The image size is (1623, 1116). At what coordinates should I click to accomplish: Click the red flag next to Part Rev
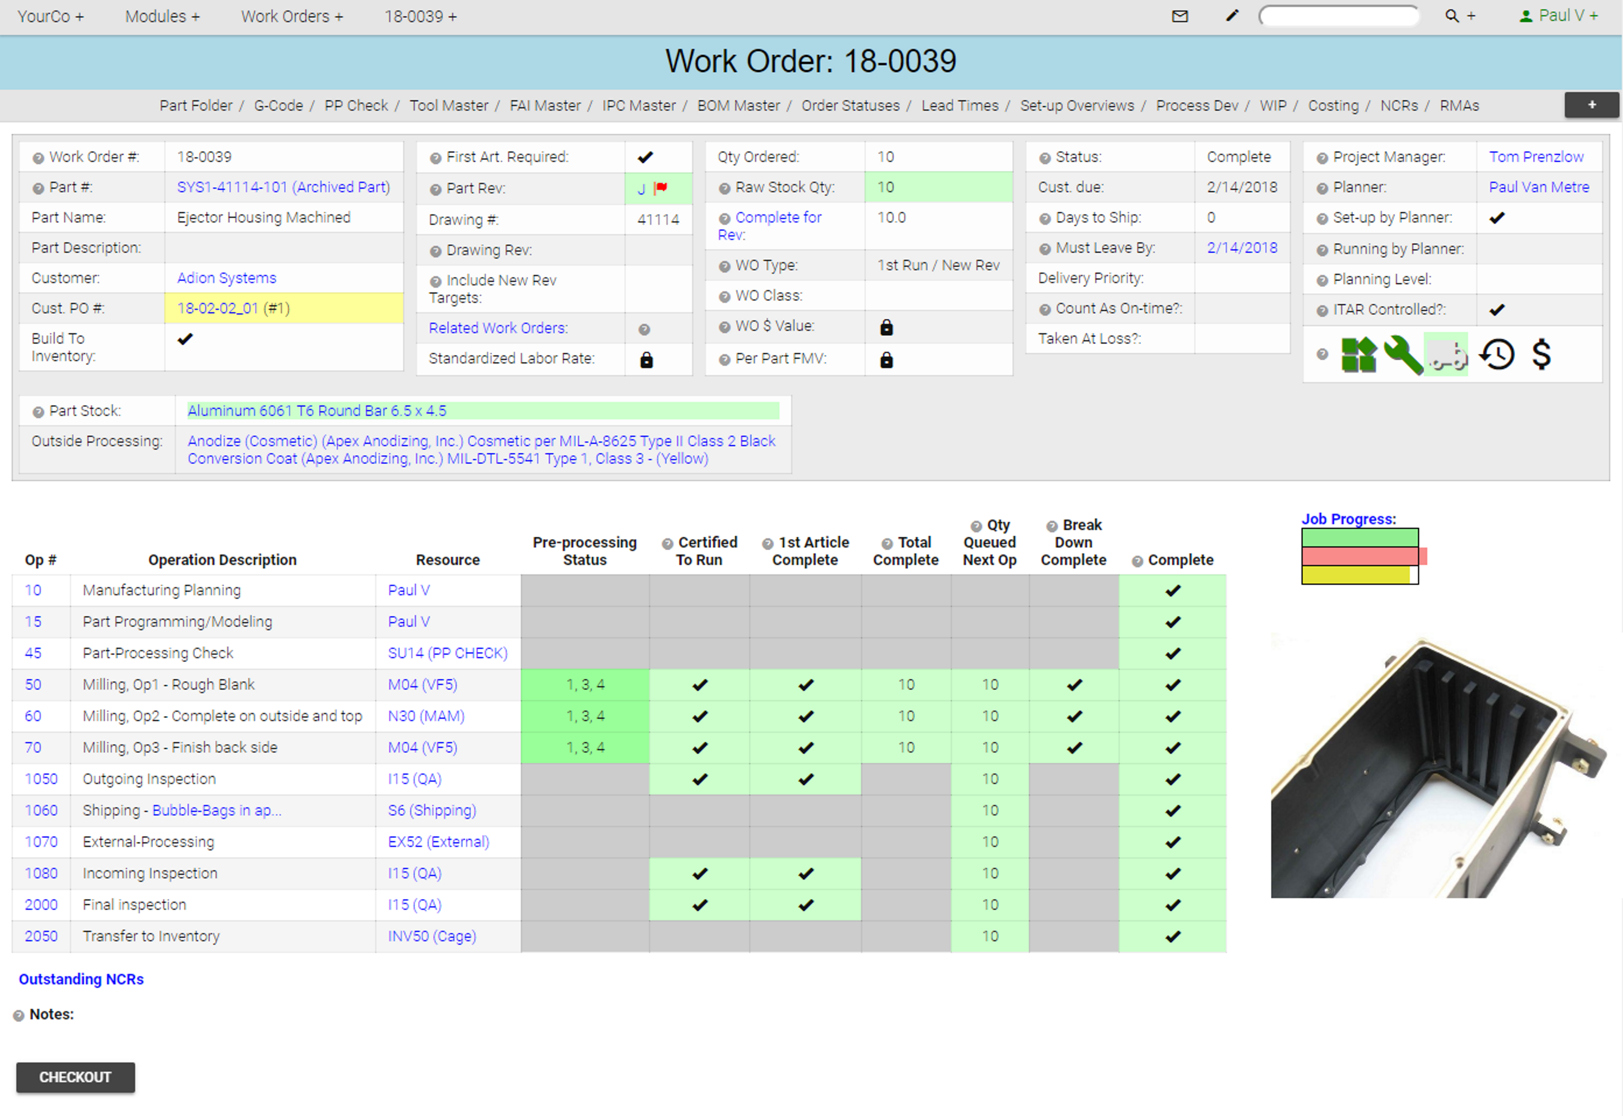click(661, 187)
